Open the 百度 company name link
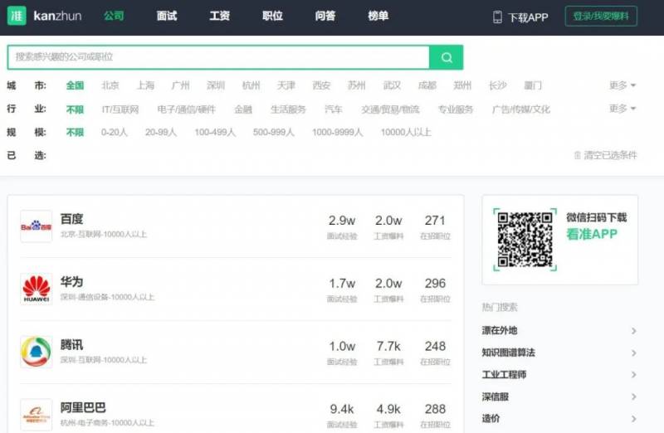The image size is (664, 433). coord(71,219)
